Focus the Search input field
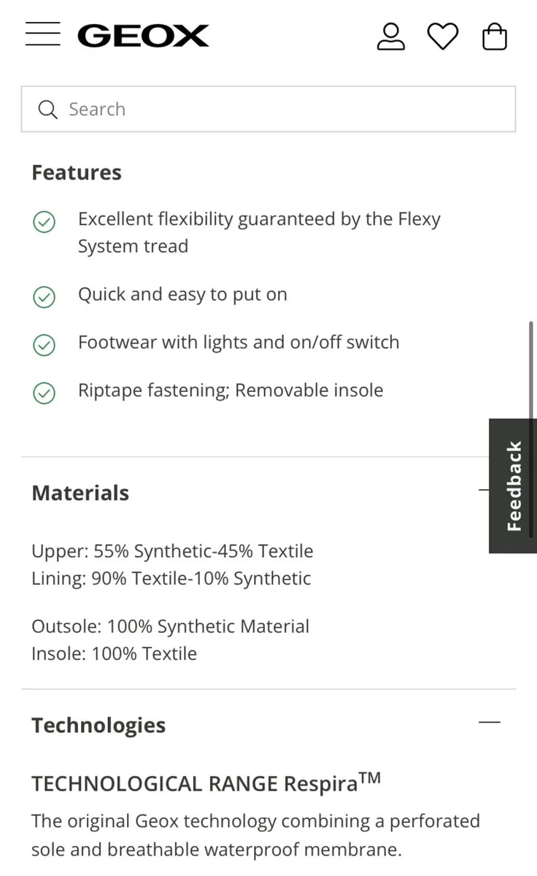This screenshot has height=876, width=537. click(x=268, y=109)
